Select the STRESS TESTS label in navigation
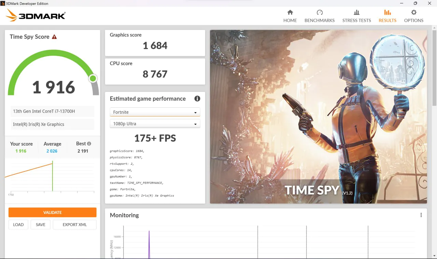The height and width of the screenshot is (259, 437). pos(356,21)
